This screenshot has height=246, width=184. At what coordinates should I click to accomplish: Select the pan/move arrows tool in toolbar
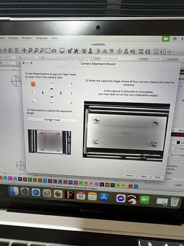24,50
